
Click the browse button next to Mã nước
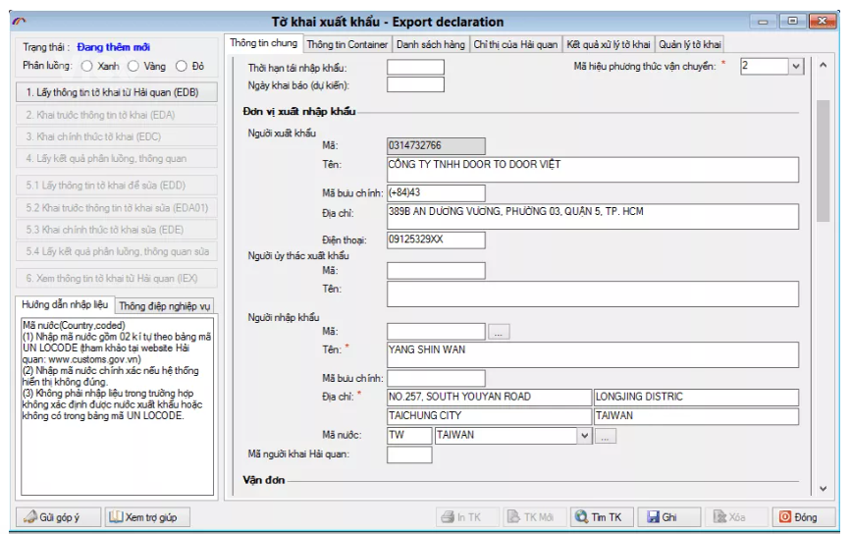606,436
